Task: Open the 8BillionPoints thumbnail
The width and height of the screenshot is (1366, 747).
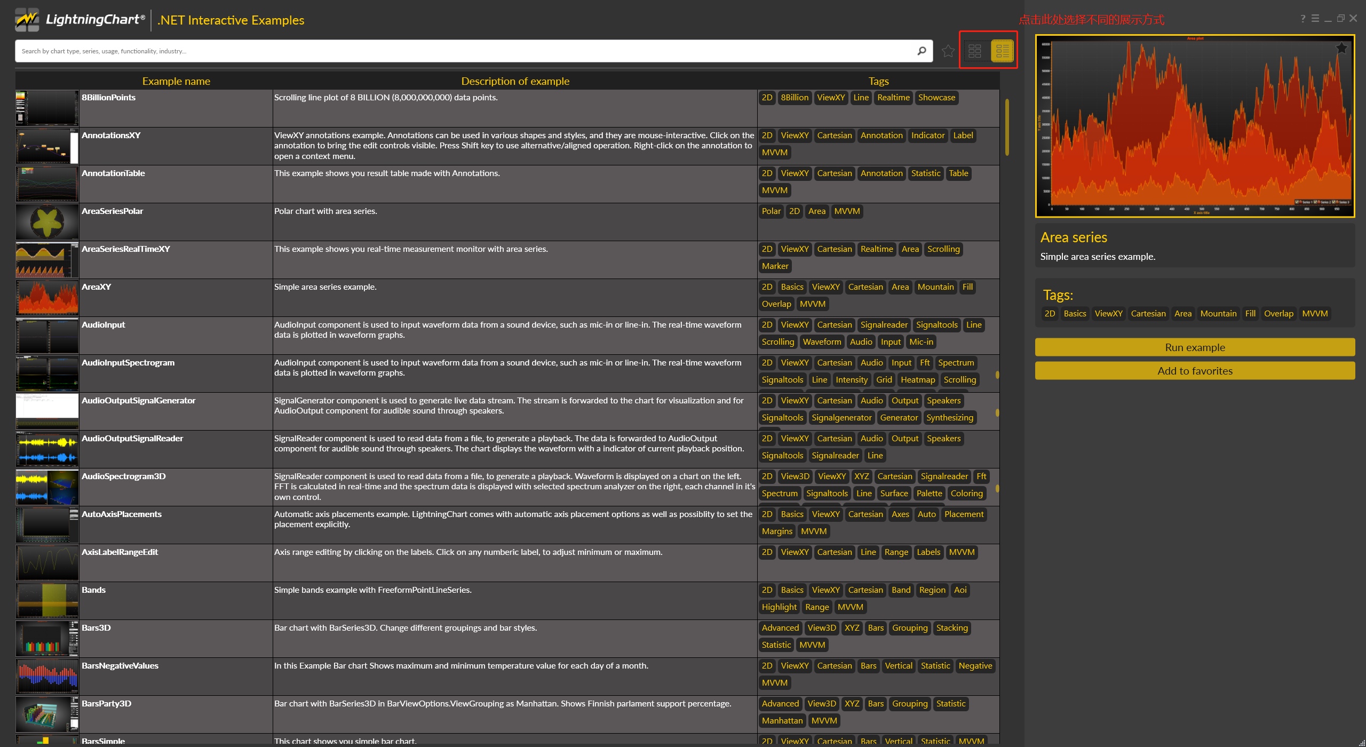Action: coord(47,108)
